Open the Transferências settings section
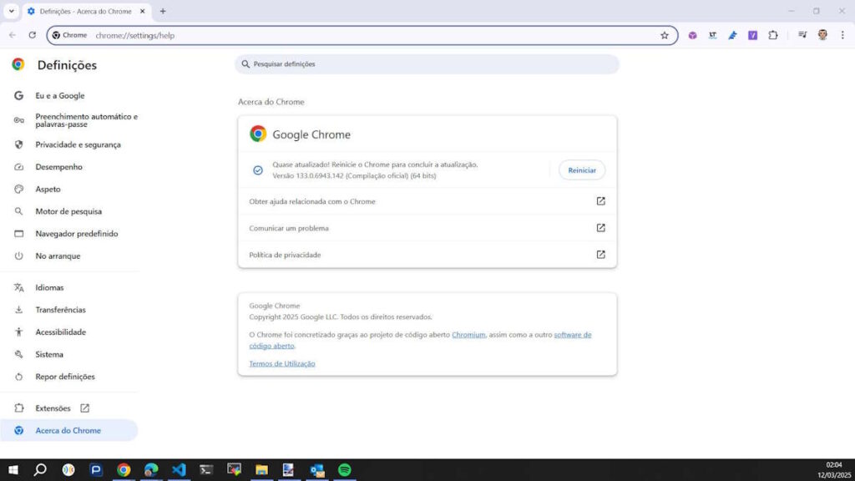The image size is (855, 481). click(x=60, y=310)
